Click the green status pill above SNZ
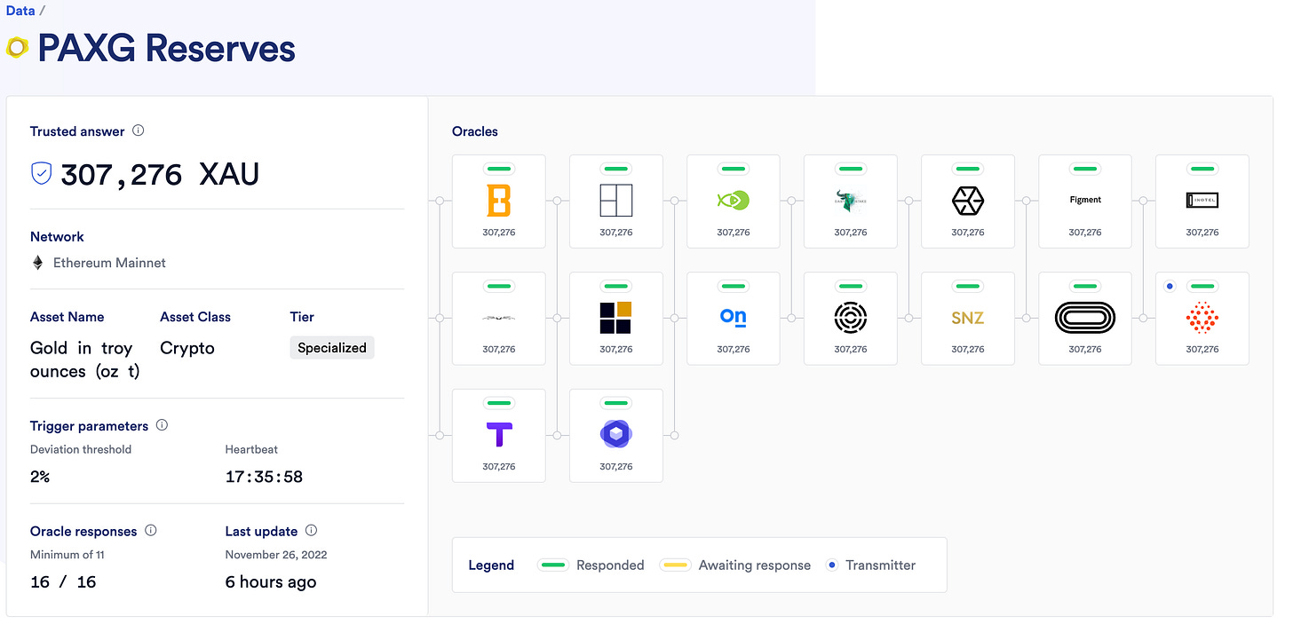The width and height of the screenshot is (1293, 640). pos(967,286)
